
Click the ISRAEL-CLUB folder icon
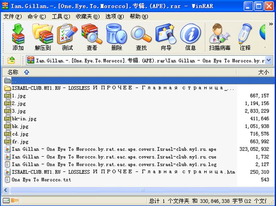pyautogui.click(x=7, y=88)
